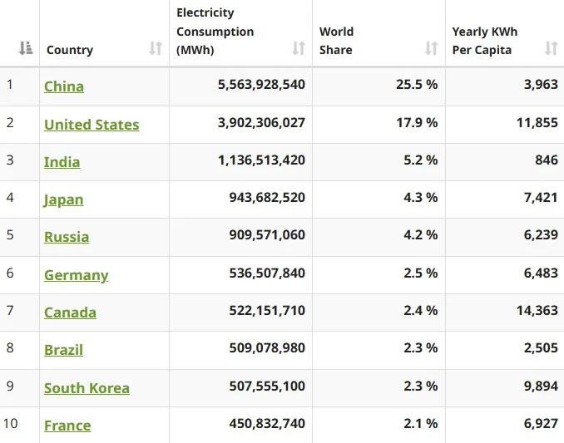
Task: Click Canada's per capita value 14,363
Action: click(537, 310)
